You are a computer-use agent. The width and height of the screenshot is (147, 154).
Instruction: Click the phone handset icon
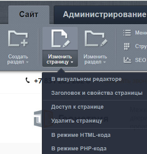28,80
